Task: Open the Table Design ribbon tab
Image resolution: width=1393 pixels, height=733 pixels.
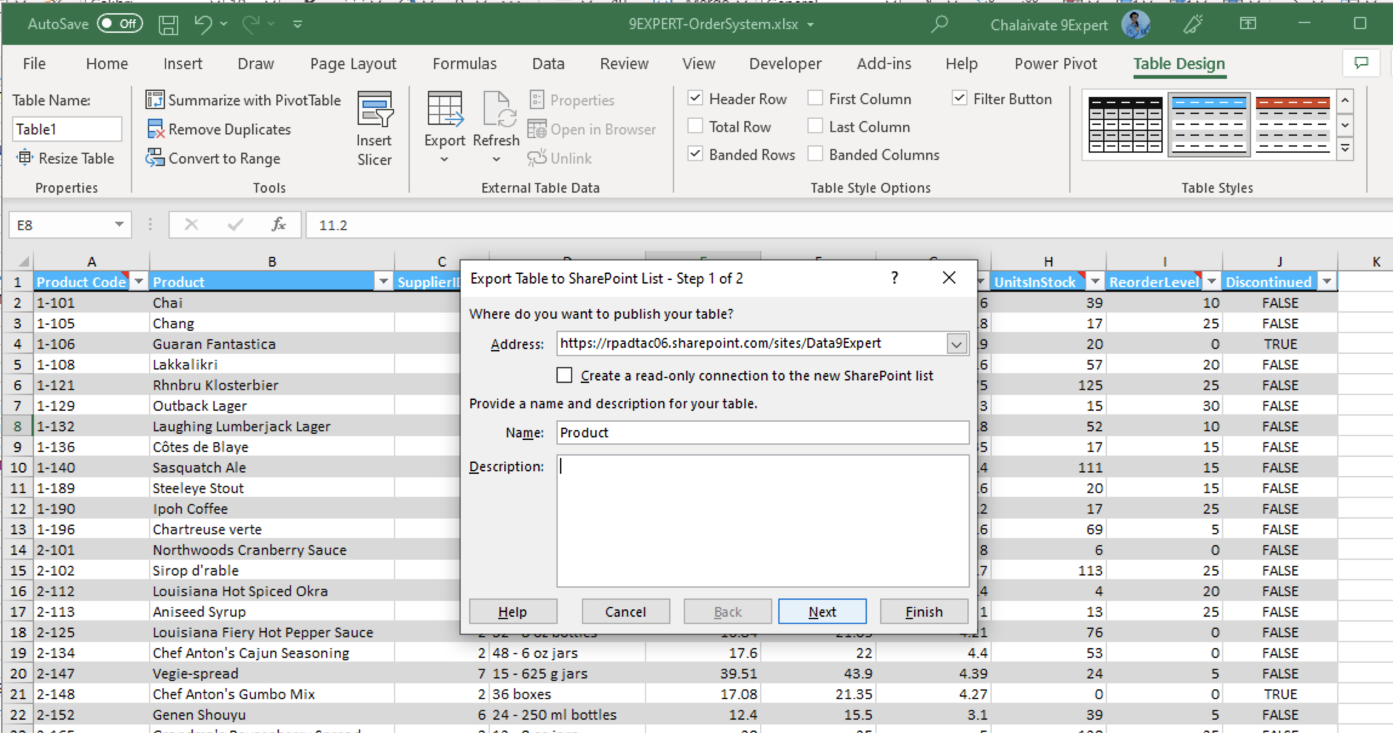Action: 1180,62
